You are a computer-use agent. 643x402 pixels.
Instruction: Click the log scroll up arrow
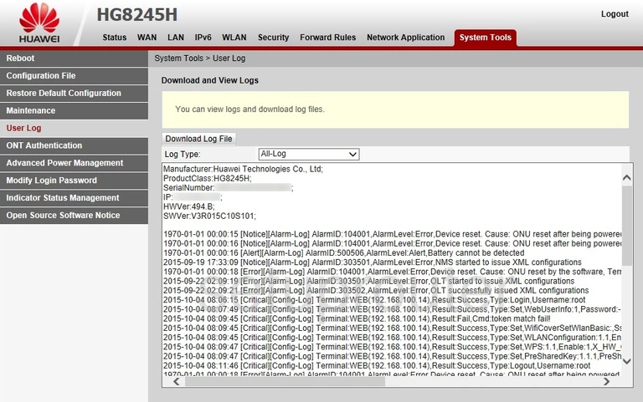coord(626,177)
